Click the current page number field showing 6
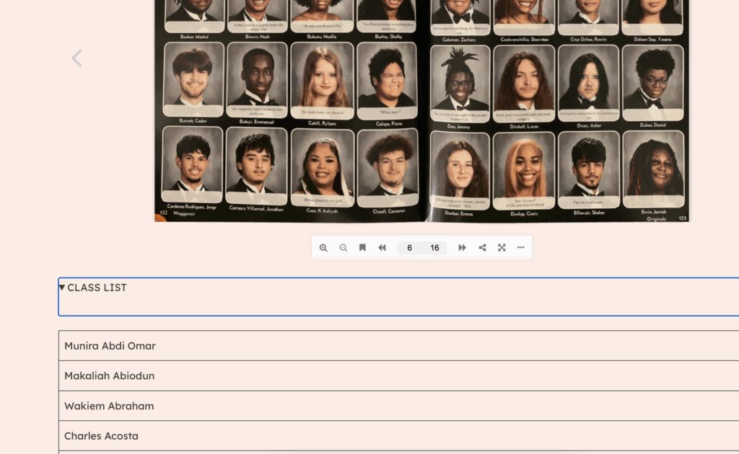 click(x=409, y=248)
